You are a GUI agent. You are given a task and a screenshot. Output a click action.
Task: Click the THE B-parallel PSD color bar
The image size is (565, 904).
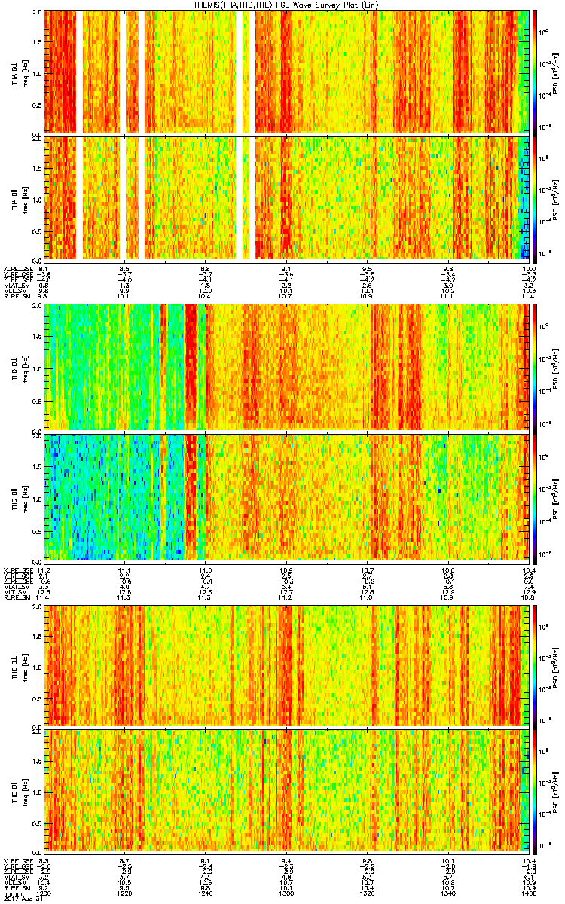(536, 791)
